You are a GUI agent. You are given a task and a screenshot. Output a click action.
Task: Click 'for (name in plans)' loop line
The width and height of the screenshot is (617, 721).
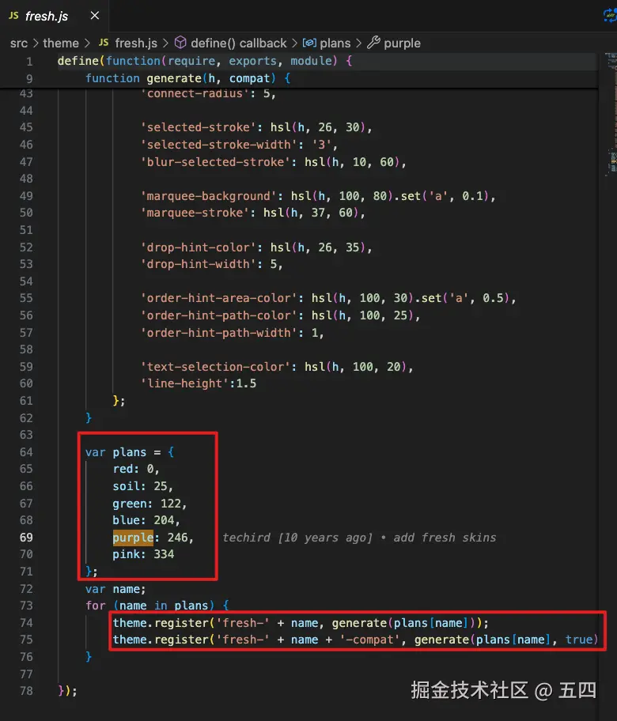point(157,605)
